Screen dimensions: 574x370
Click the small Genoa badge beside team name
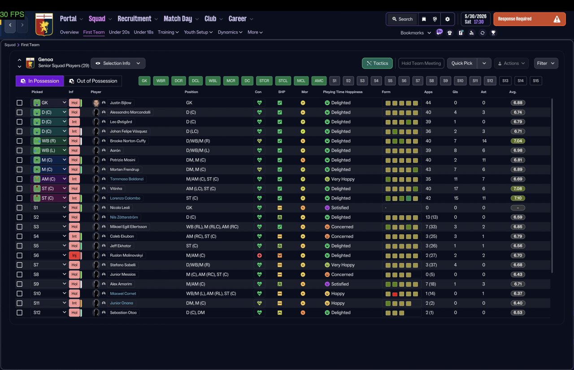[30, 63]
